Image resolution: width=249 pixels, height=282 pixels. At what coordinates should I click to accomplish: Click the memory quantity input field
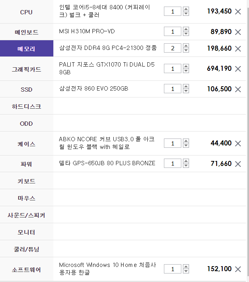(x=172, y=48)
